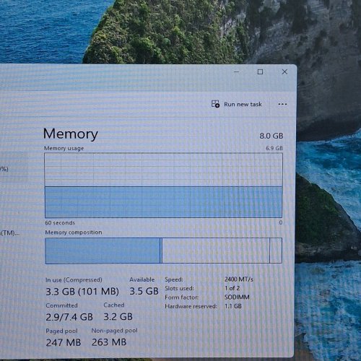
Task: Click the sidebar item ending in (TM)...
Action: [x=9, y=233]
